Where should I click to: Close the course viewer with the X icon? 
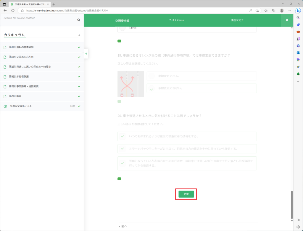pyautogui.click(x=287, y=20)
